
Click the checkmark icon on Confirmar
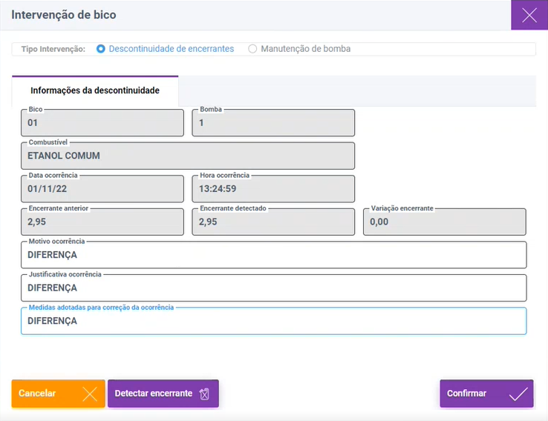[518, 394]
